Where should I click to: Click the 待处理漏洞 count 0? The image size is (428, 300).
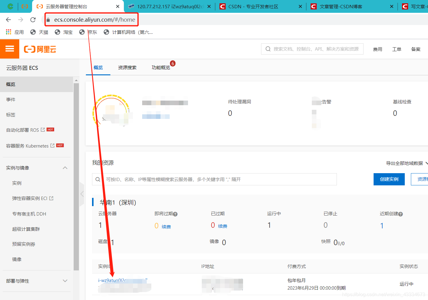(230, 113)
